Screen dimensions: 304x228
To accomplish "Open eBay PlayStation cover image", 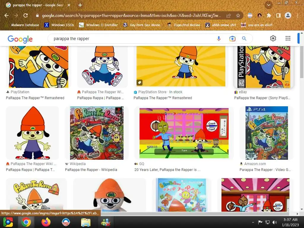I will point(264,67).
